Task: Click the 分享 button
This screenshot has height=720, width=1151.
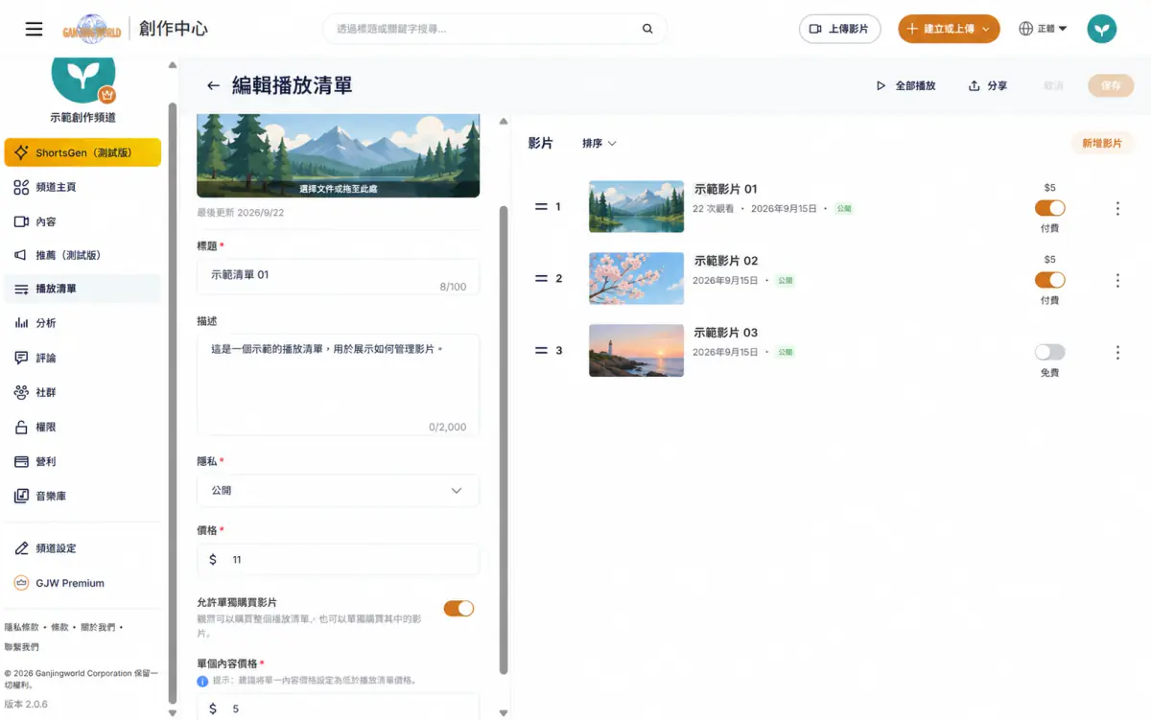Action: (987, 85)
